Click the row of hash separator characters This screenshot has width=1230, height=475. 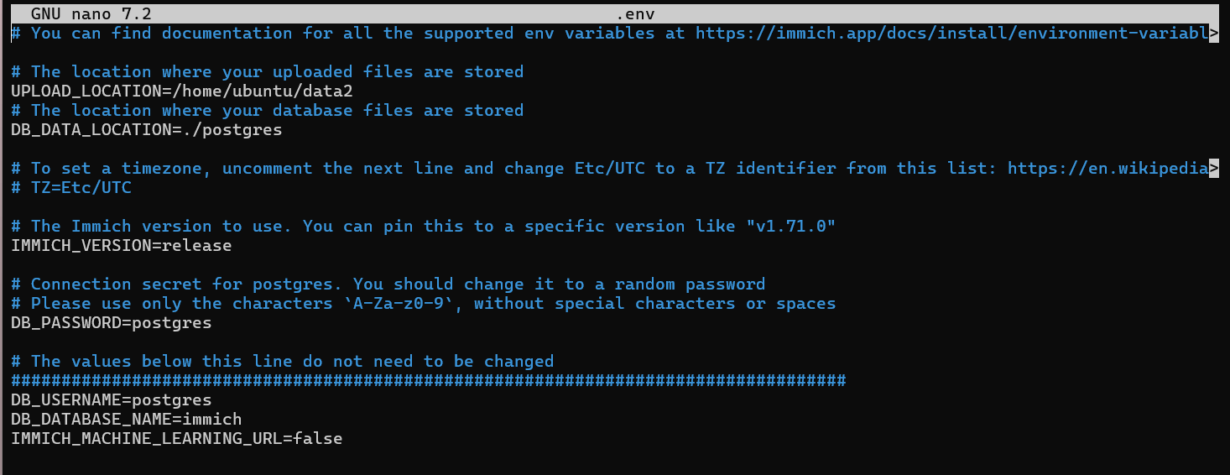[x=428, y=381]
